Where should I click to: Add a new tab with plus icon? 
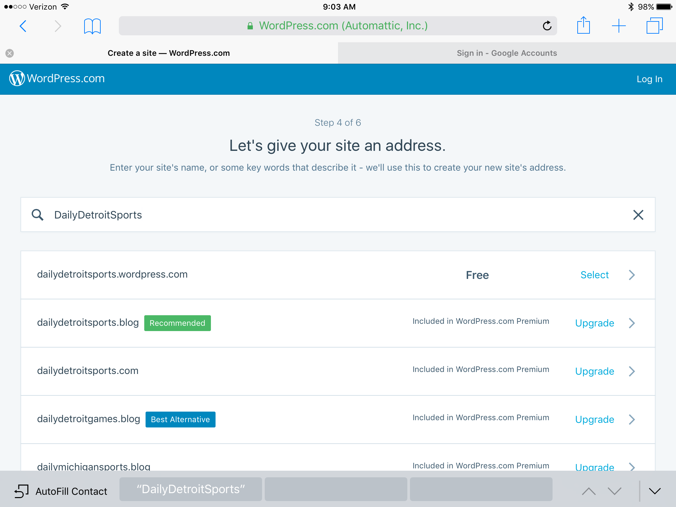pyautogui.click(x=619, y=26)
